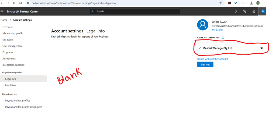Select Legal info in sidebar
269x132 pixels.
(23, 79)
